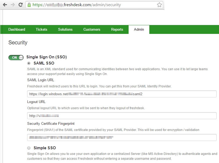The image size is (219, 163).
Task: Select the SAML SSO radio button
Action: tap(29, 63)
